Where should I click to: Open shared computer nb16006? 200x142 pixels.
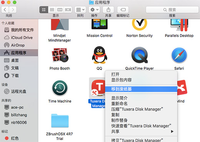coord(19,122)
